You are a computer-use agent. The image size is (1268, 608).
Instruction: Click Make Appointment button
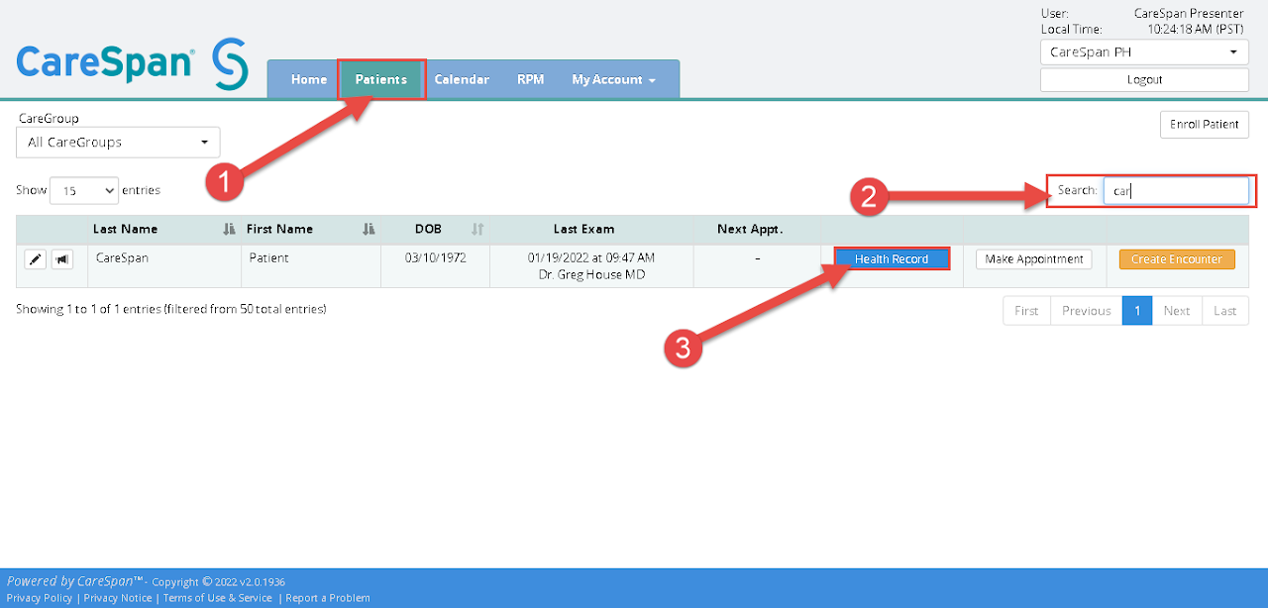coord(1034,259)
